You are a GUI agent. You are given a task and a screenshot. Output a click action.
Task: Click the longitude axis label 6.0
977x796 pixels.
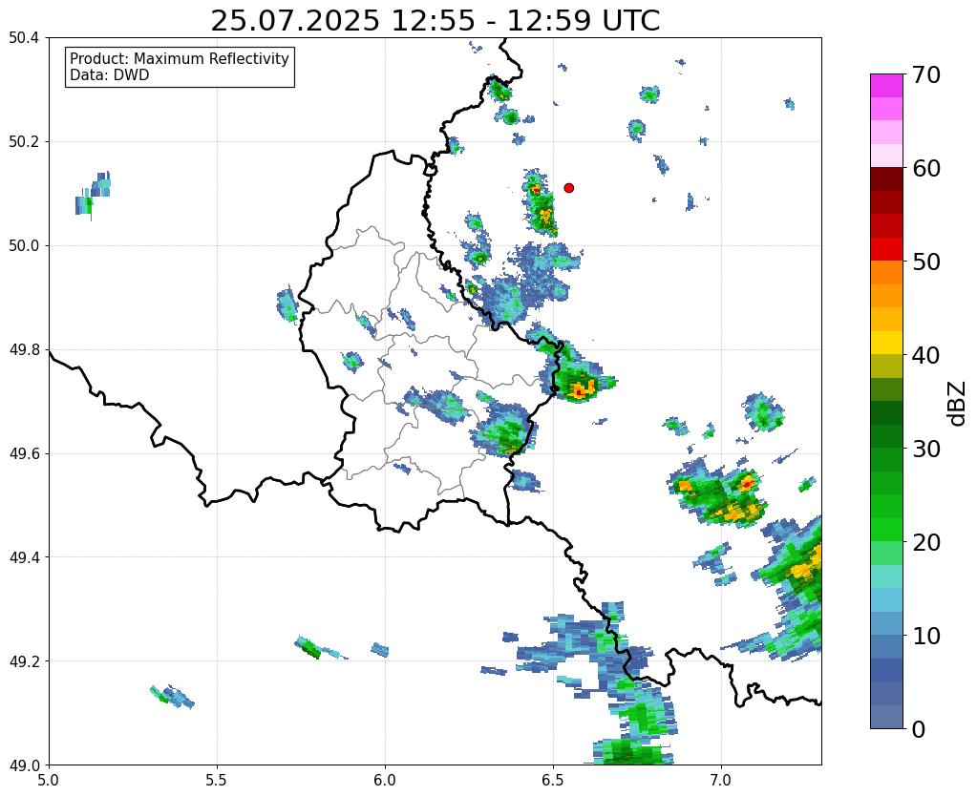click(385, 780)
